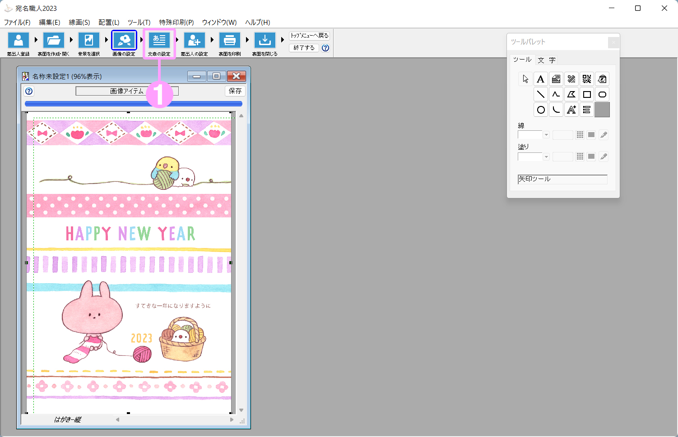Pick the circle shape tool

(x=540, y=110)
